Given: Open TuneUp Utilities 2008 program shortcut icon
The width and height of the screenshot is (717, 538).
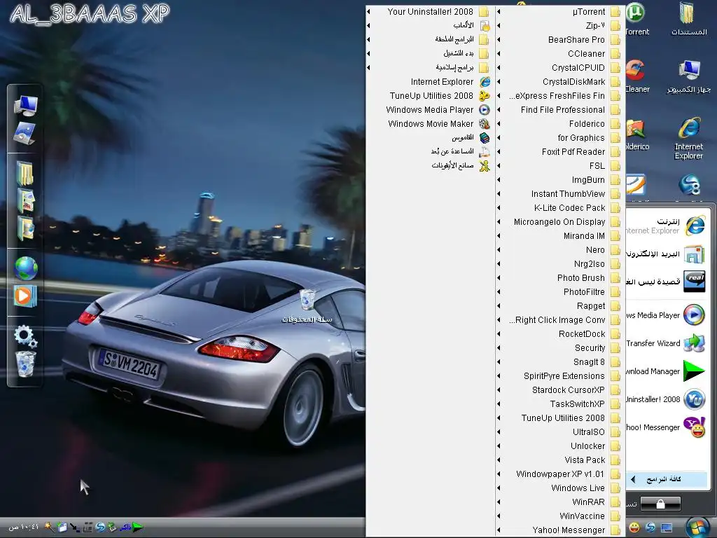Looking at the screenshot, I should (485, 95).
